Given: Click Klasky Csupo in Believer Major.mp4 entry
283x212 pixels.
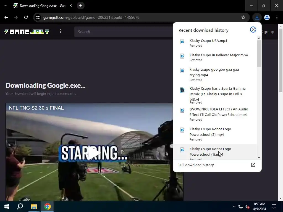Looking at the screenshot, I should coord(214,57).
